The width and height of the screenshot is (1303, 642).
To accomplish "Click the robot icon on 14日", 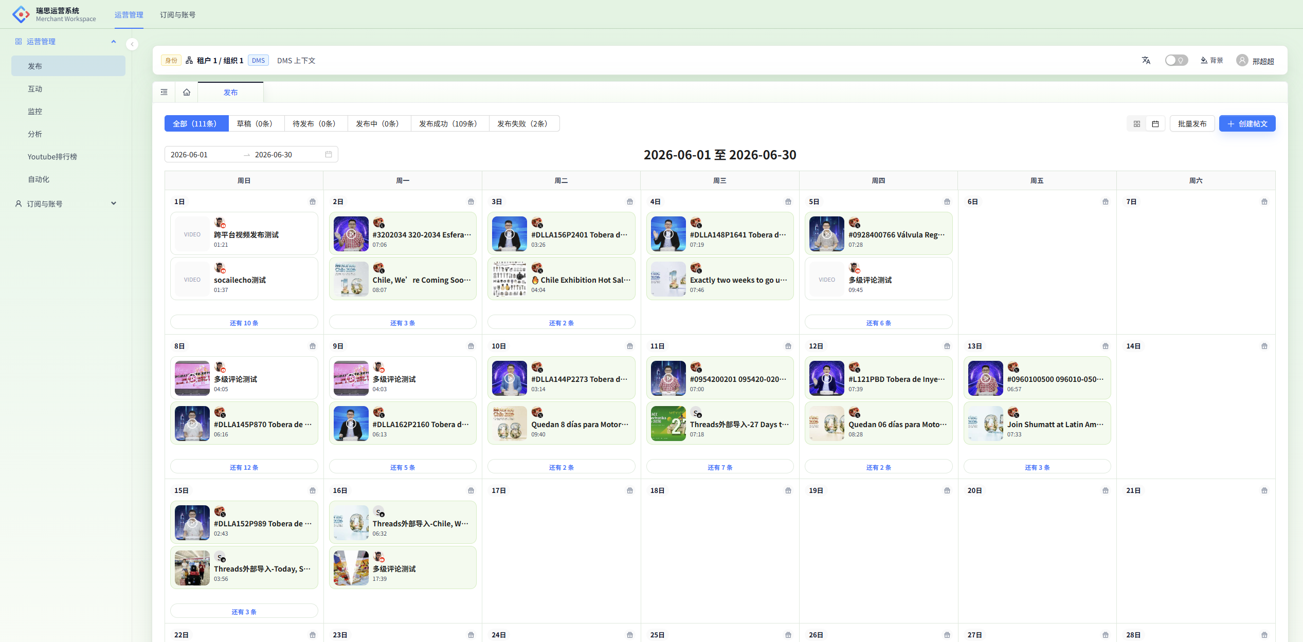I will (1264, 346).
